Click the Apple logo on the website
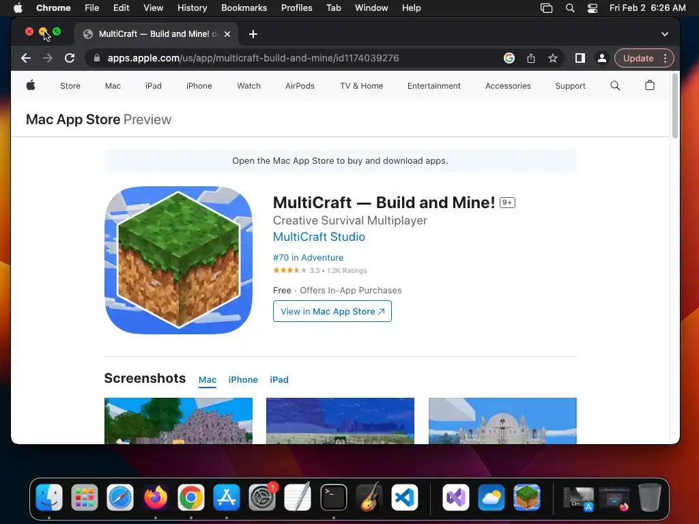This screenshot has height=524, width=699. pos(31,85)
